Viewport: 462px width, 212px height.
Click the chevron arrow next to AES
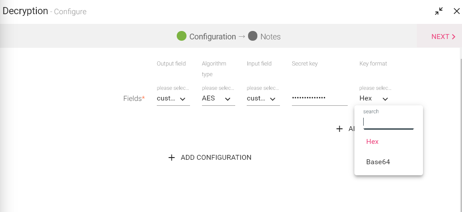click(x=228, y=99)
